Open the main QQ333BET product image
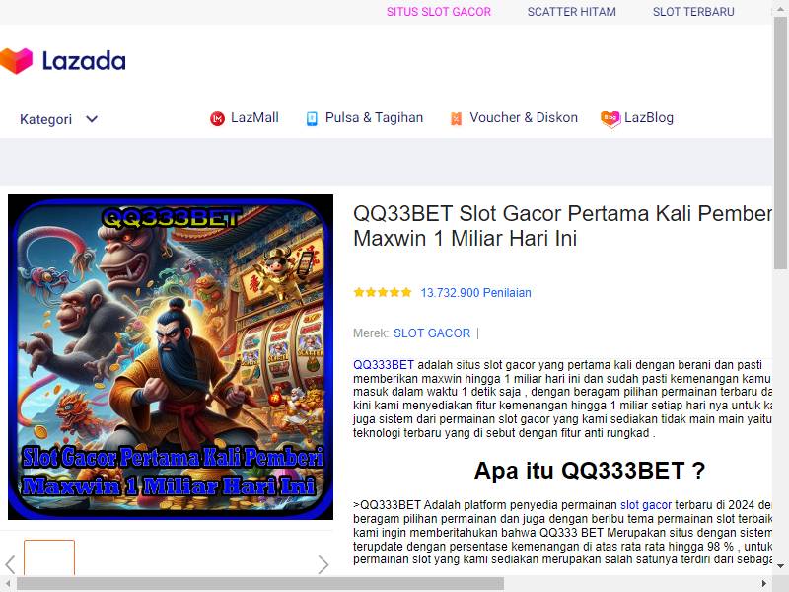 [x=171, y=357]
